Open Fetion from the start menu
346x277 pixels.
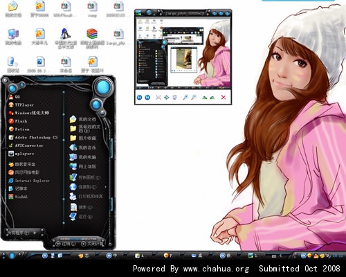pos(19,129)
